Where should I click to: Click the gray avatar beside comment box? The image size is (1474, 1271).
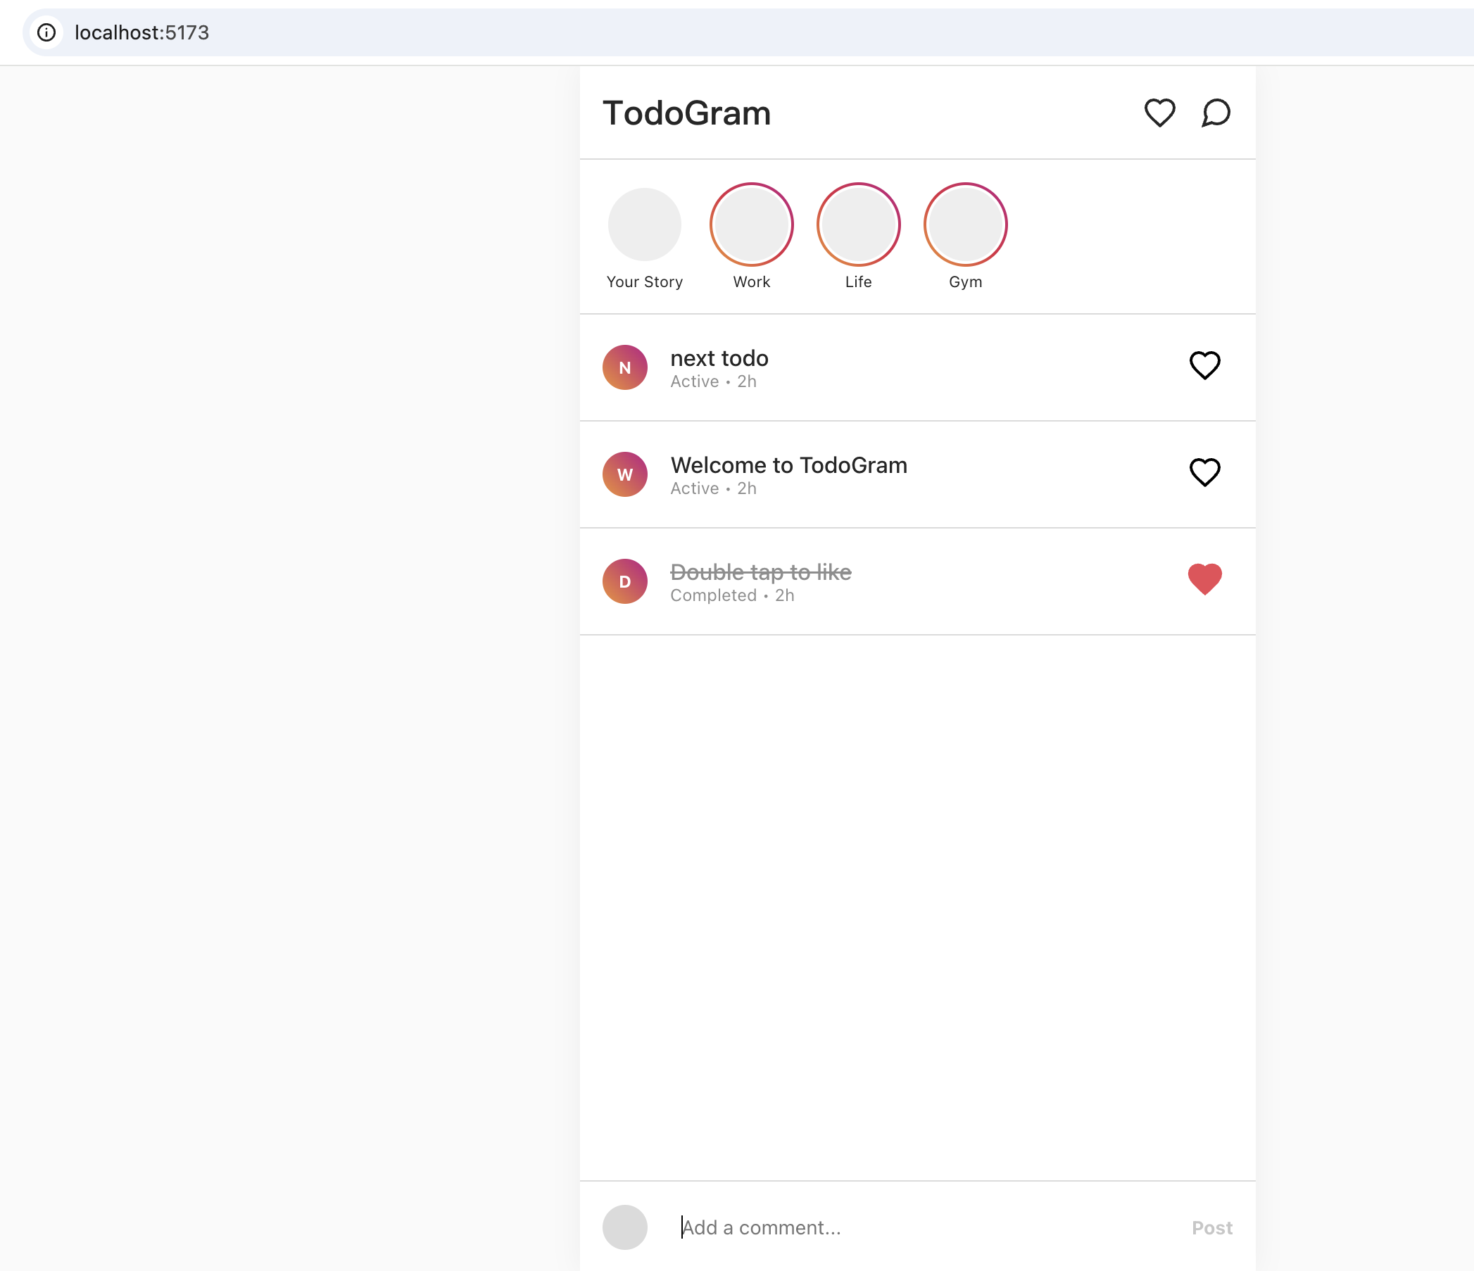tap(624, 1227)
